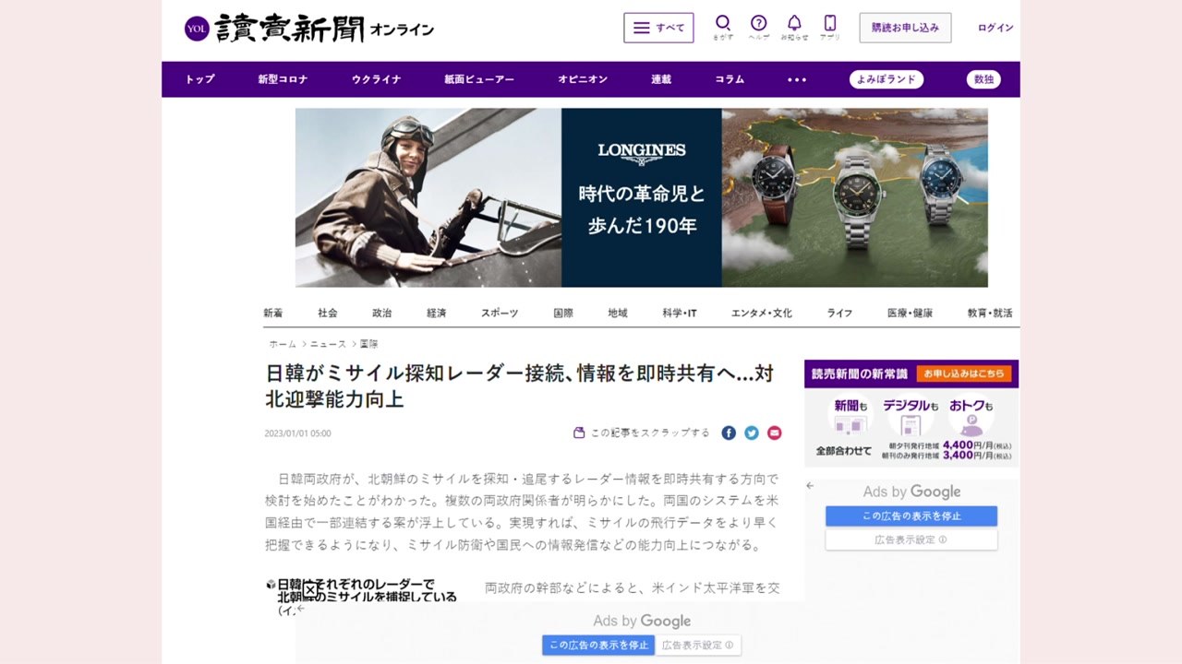Open the ヘルプ help icon
This screenshot has width=1182, height=664.
(x=758, y=27)
